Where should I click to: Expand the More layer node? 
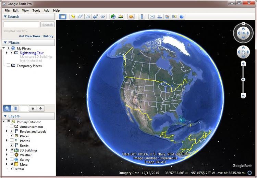pos(7,164)
